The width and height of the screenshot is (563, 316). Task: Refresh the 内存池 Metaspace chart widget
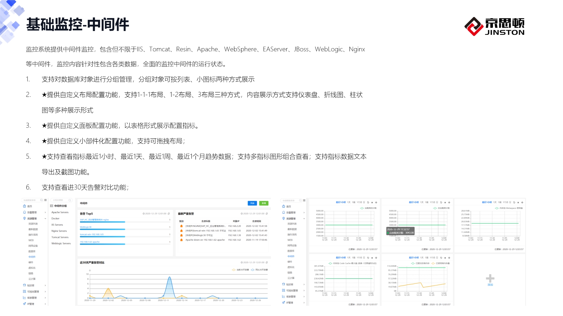[514, 202]
